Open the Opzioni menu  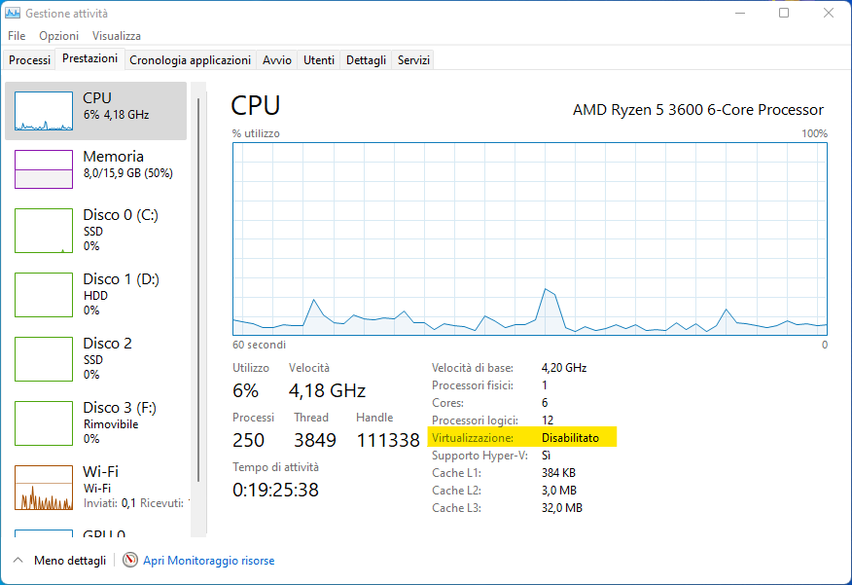58,36
